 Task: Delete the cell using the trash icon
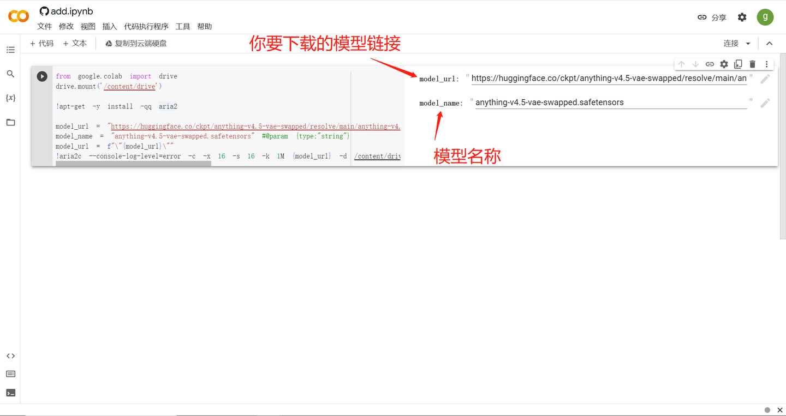coord(752,64)
